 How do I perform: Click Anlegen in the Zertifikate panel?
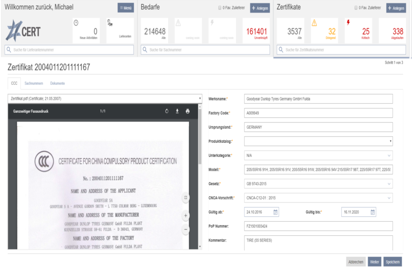(396, 8)
